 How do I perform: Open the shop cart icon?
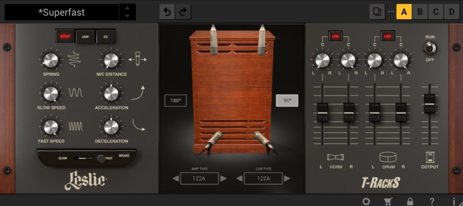point(388,201)
